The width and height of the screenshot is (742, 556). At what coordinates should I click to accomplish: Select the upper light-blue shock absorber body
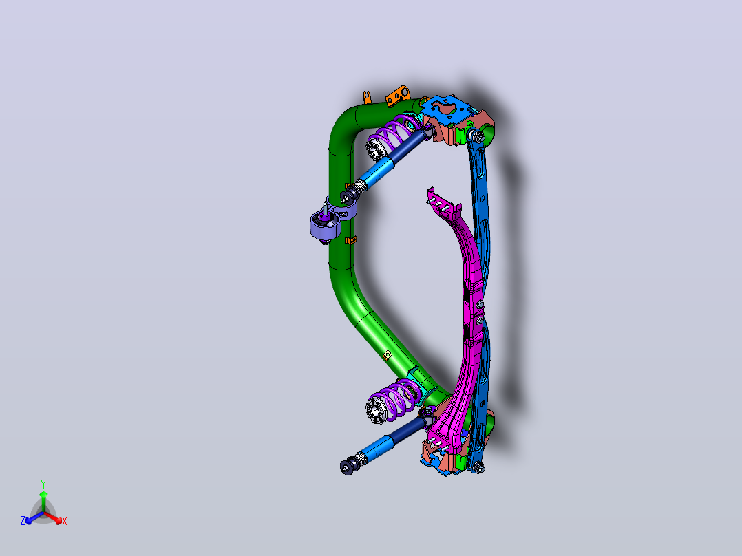click(x=377, y=173)
